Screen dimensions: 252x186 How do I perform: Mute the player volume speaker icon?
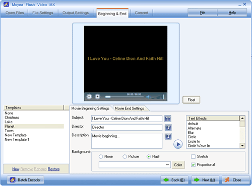(x=148, y=97)
